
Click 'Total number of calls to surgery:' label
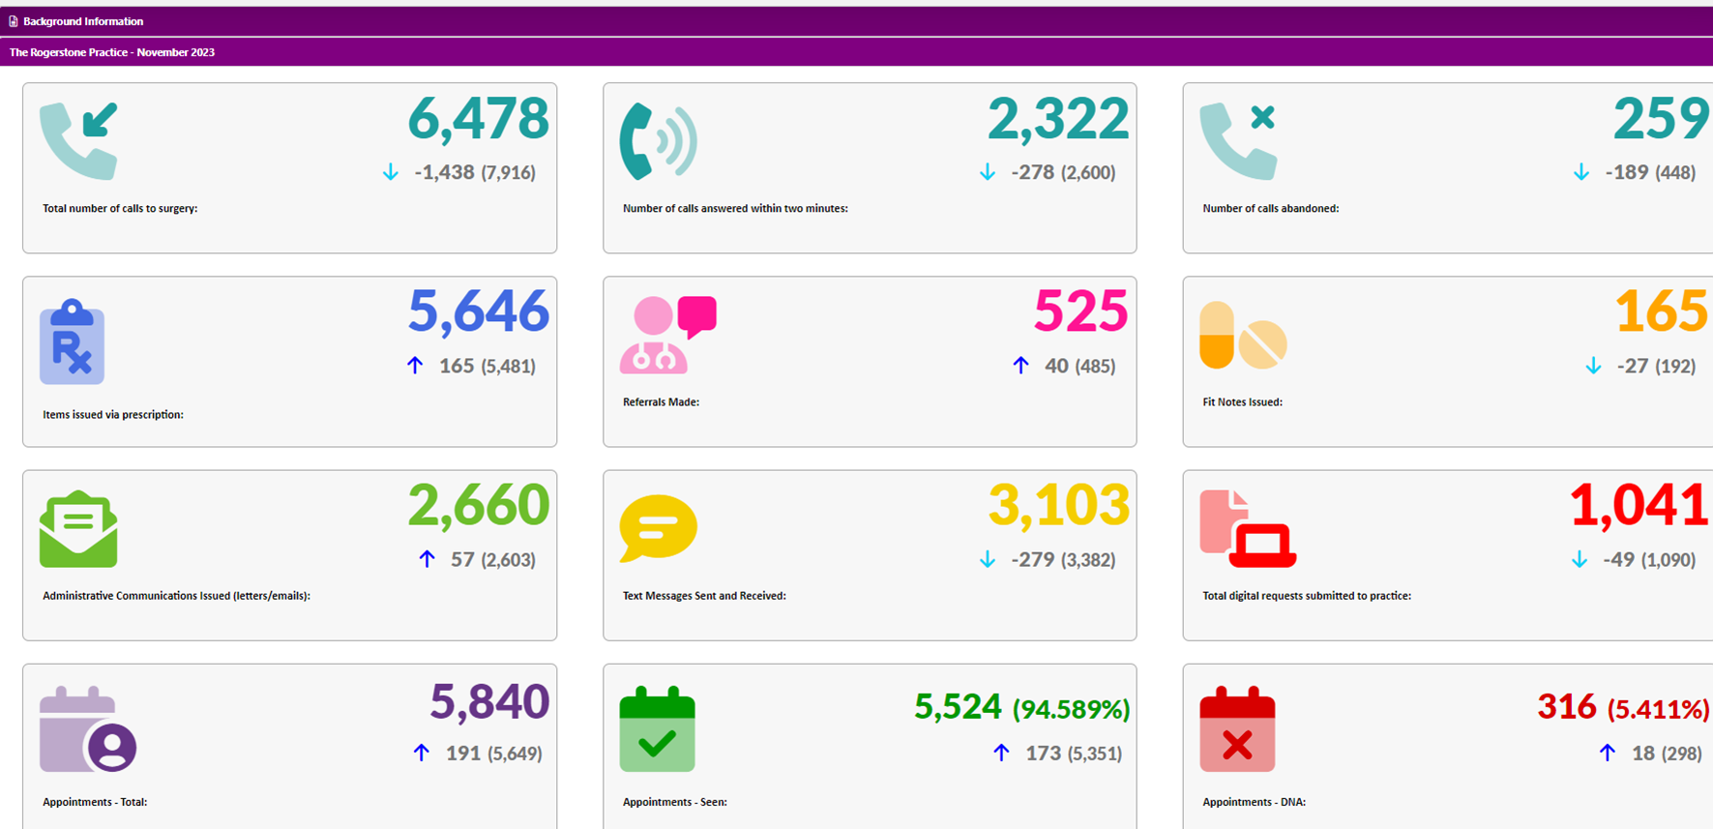click(x=120, y=208)
